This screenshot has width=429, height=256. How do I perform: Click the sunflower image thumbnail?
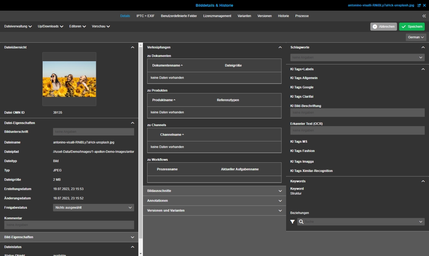click(x=69, y=79)
